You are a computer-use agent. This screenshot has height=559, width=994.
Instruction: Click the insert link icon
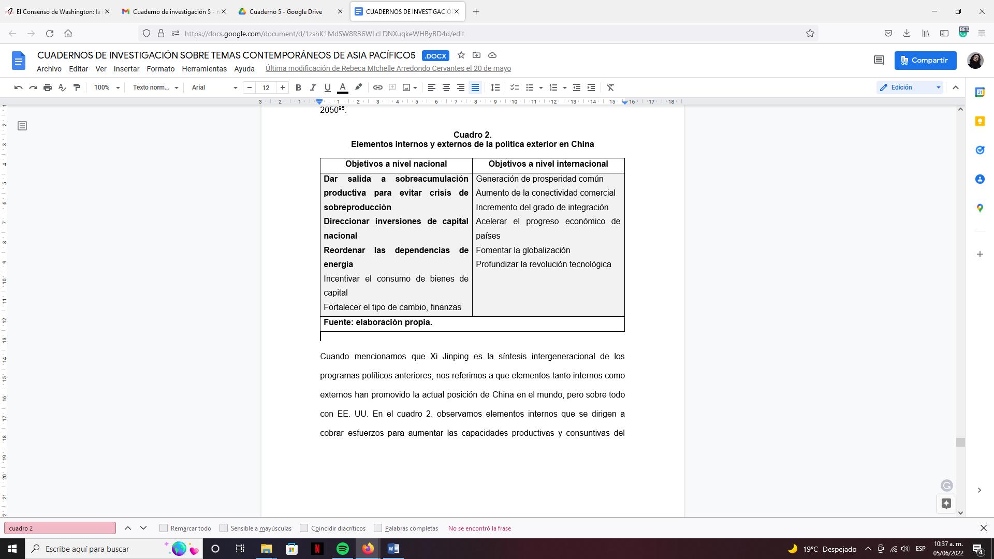(x=378, y=87)
